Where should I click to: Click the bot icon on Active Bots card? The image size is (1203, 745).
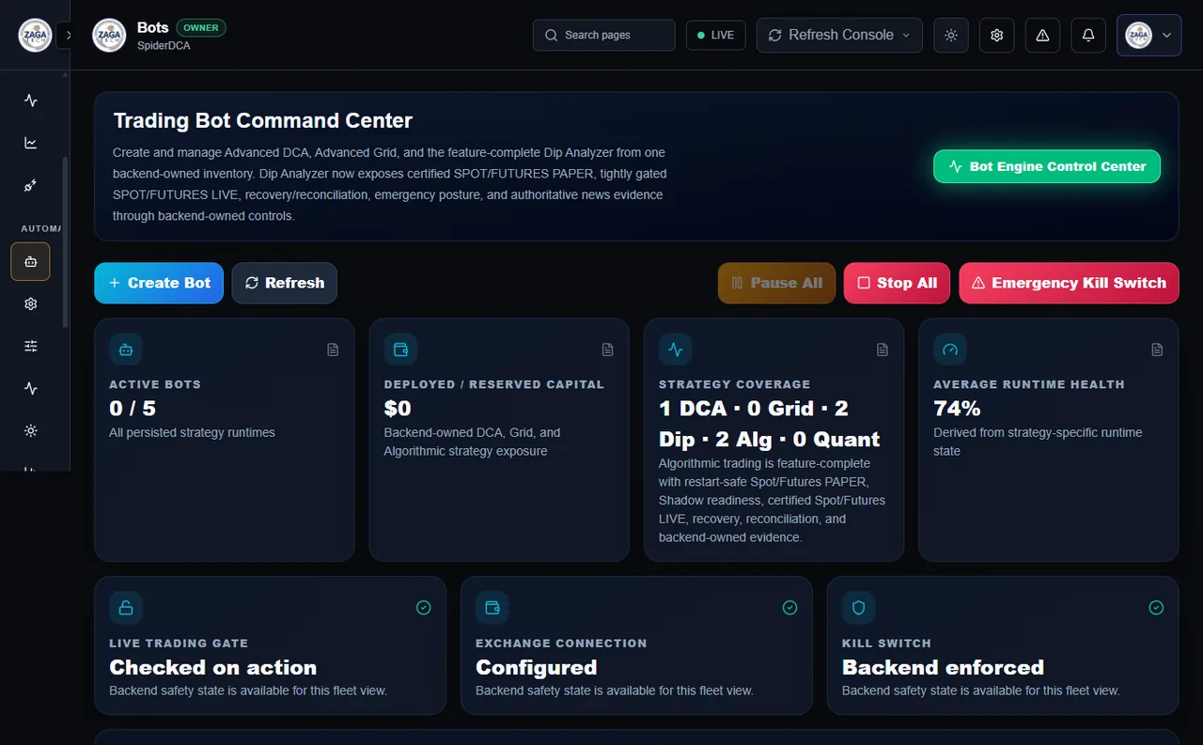coord(126,349)
